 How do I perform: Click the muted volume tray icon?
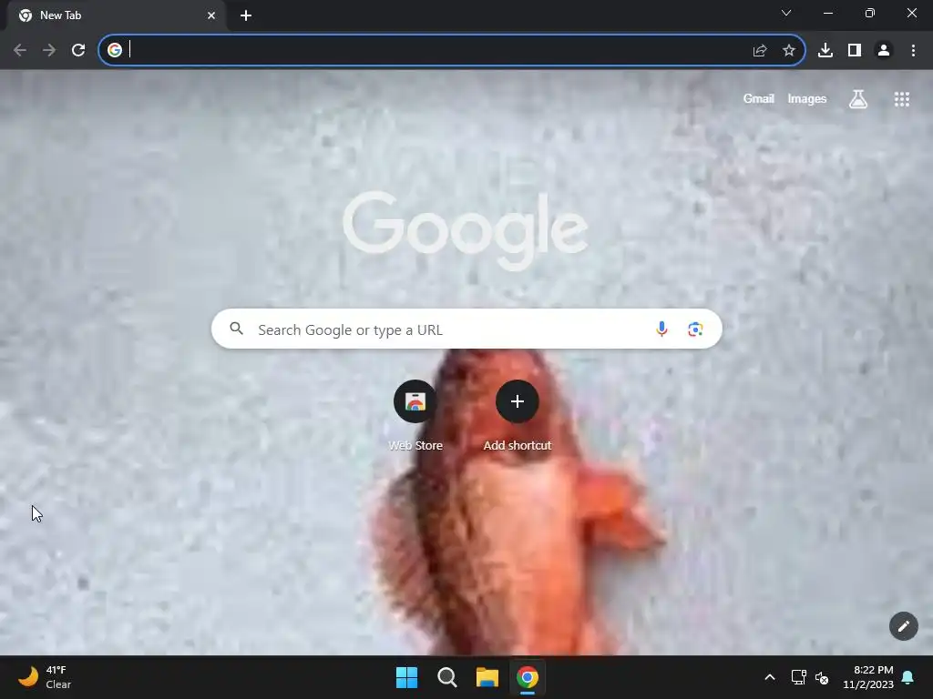coord(822,677)
